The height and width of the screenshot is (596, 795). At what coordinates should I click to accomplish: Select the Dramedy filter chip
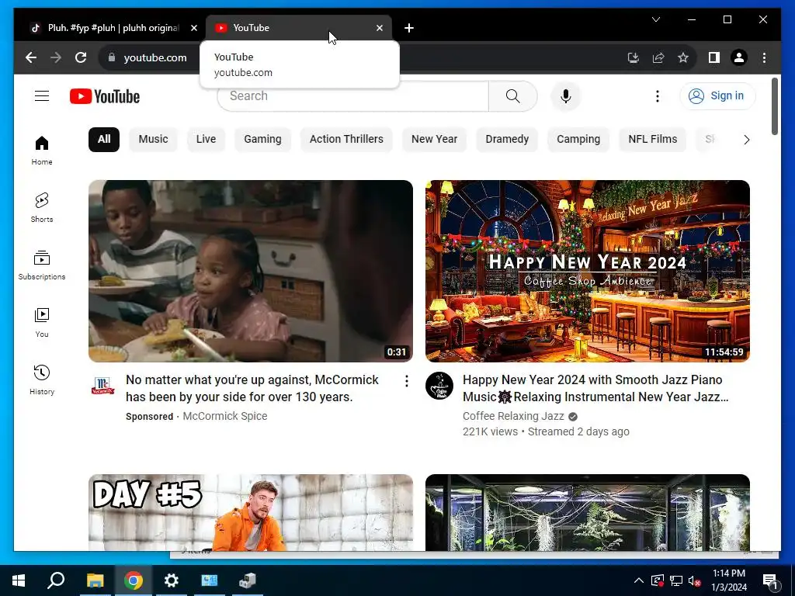pos(507,140)
